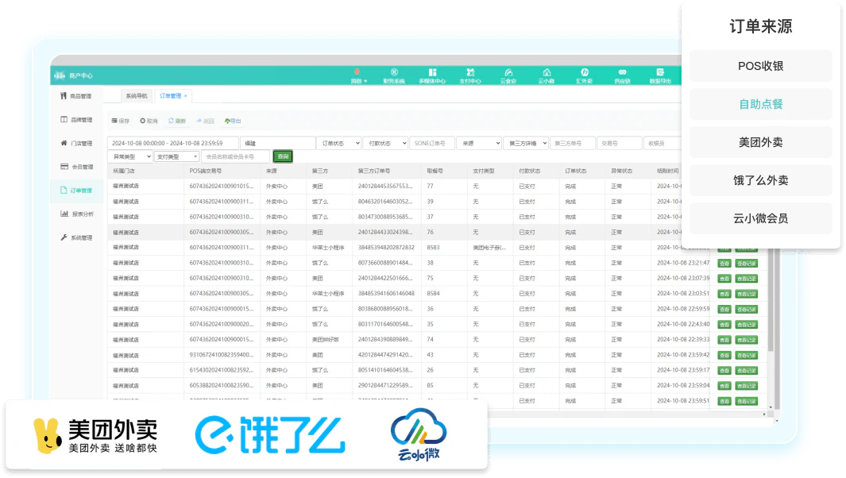Click the 保存 toolbar button
Image resolution: width=846 pixels, height=478 pixels.
[120, 121]
